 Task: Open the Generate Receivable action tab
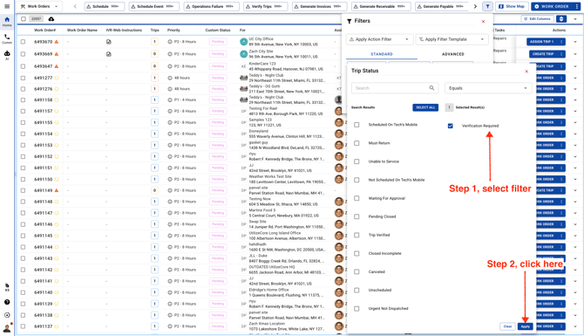(x=381, y=6)
